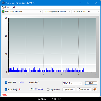101x101 pixels.
Task: Click the Start button
Action: 91,83
